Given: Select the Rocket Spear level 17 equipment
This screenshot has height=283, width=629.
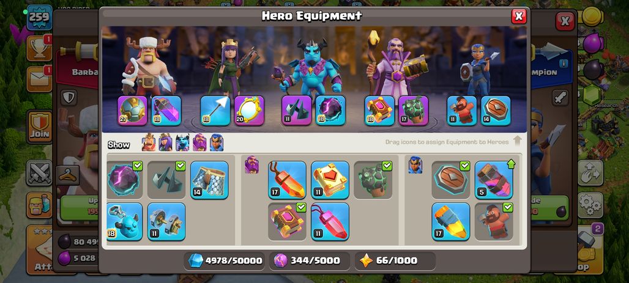Looking at the screenshot, I should [x=451, y=221].
